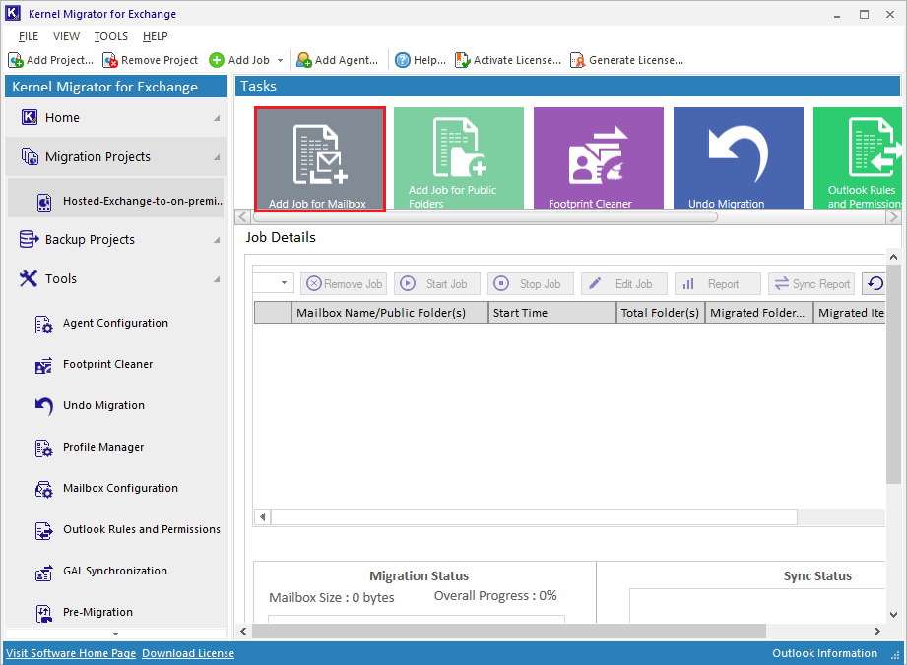The width and height of the screenshot is (907, 665).
Task: Collapse the Backup Projects section arrow
Action: point(217,240)
